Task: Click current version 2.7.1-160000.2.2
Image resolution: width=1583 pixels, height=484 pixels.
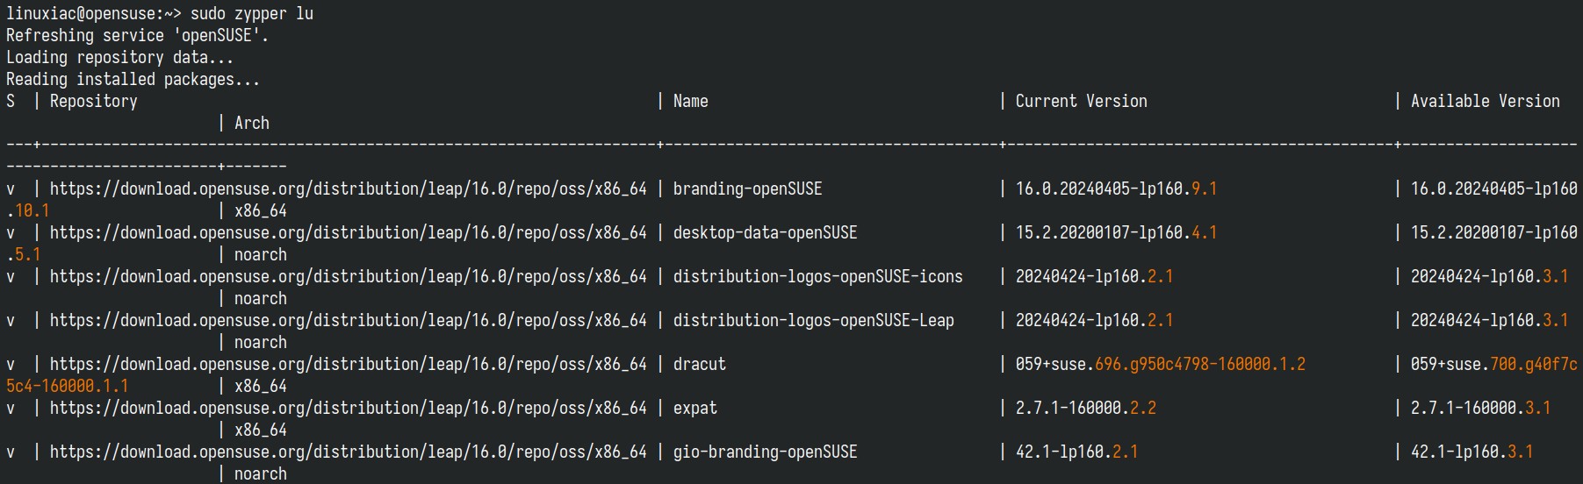Action: [x=1085, y=408]
